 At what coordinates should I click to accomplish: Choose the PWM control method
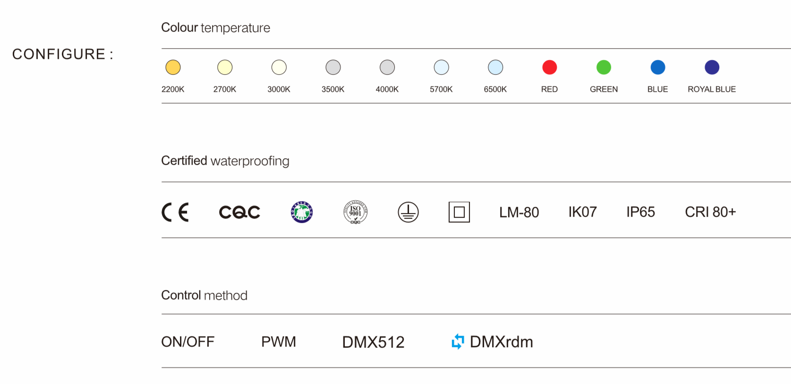[279, 341]
